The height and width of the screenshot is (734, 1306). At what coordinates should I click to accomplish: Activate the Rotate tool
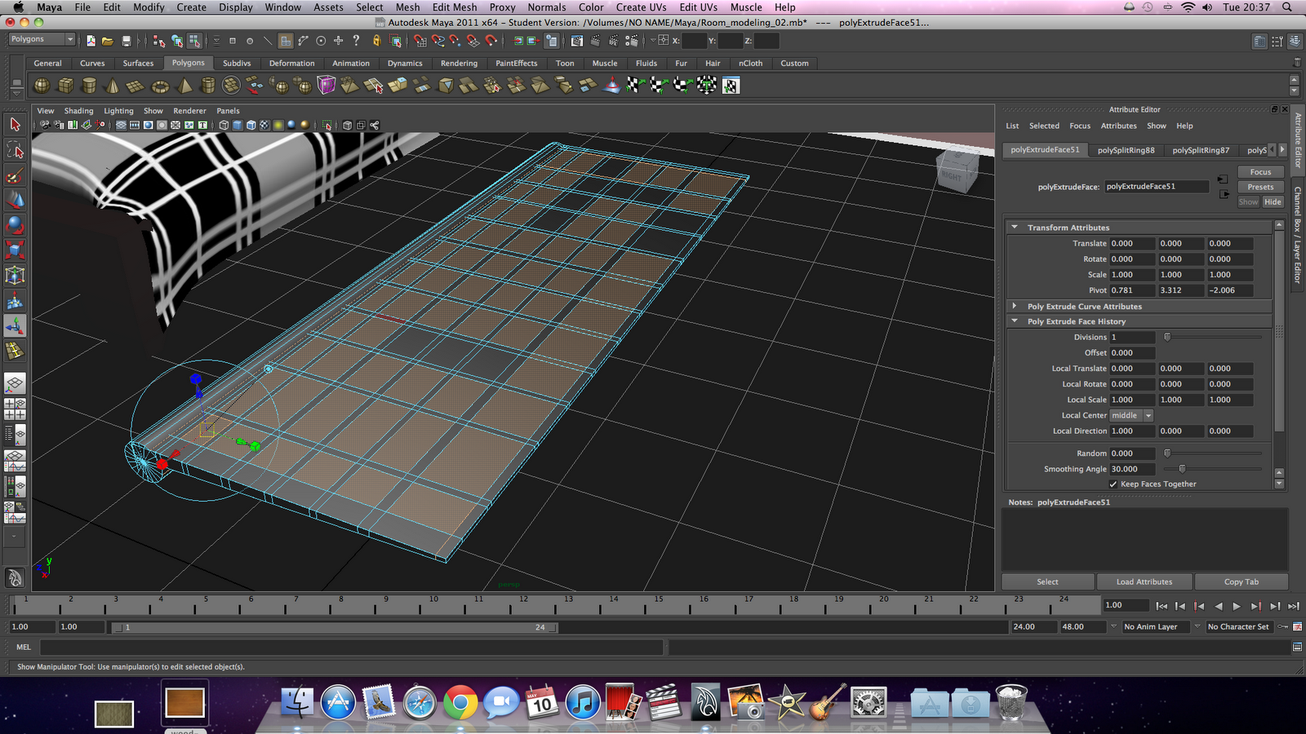click(x=15, y=224)
